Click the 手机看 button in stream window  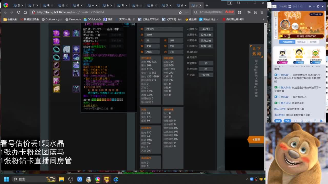pyautogui.click(x=282, y=6)
